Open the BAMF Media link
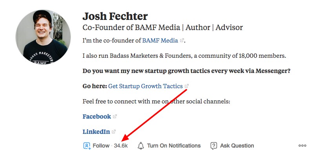The image size is (315, 153). pyautogui.click(x=160, y=41)
